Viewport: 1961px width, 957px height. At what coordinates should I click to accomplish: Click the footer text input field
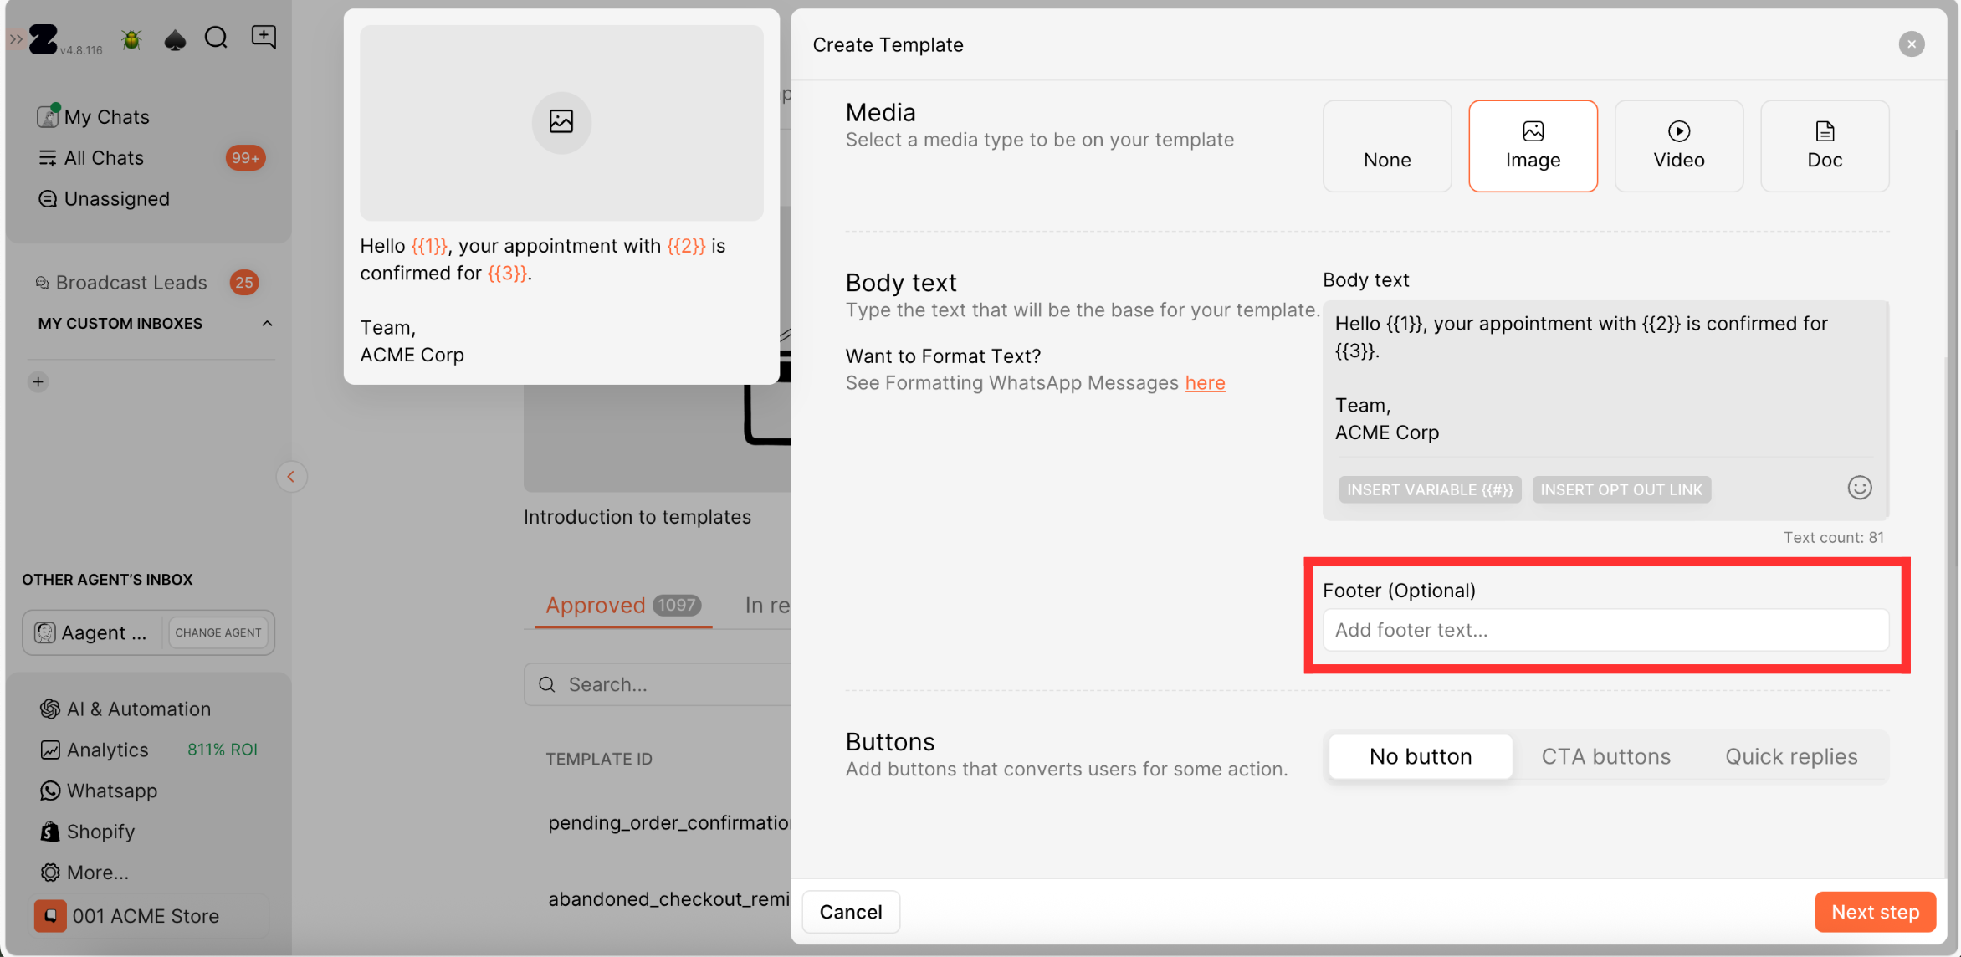point(1605,630)
